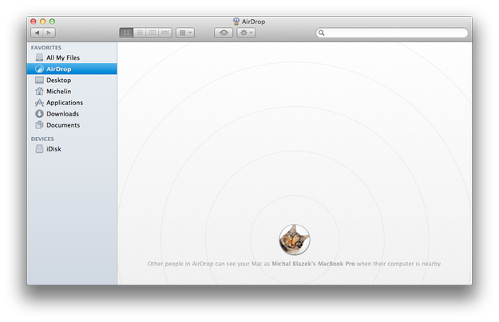Select AirDrop in the sidebar
Screen dimensions: 499x322
click(72, 69)
